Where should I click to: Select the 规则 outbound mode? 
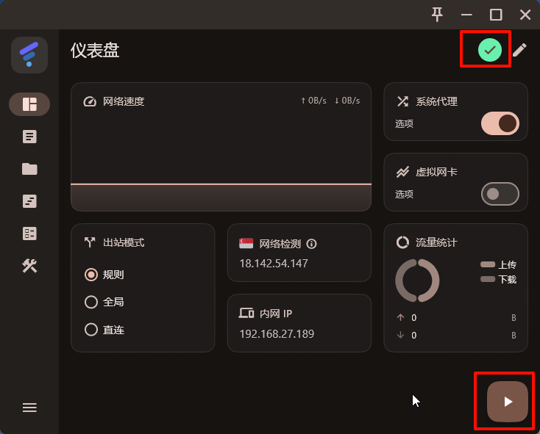[x=104, y=275]
